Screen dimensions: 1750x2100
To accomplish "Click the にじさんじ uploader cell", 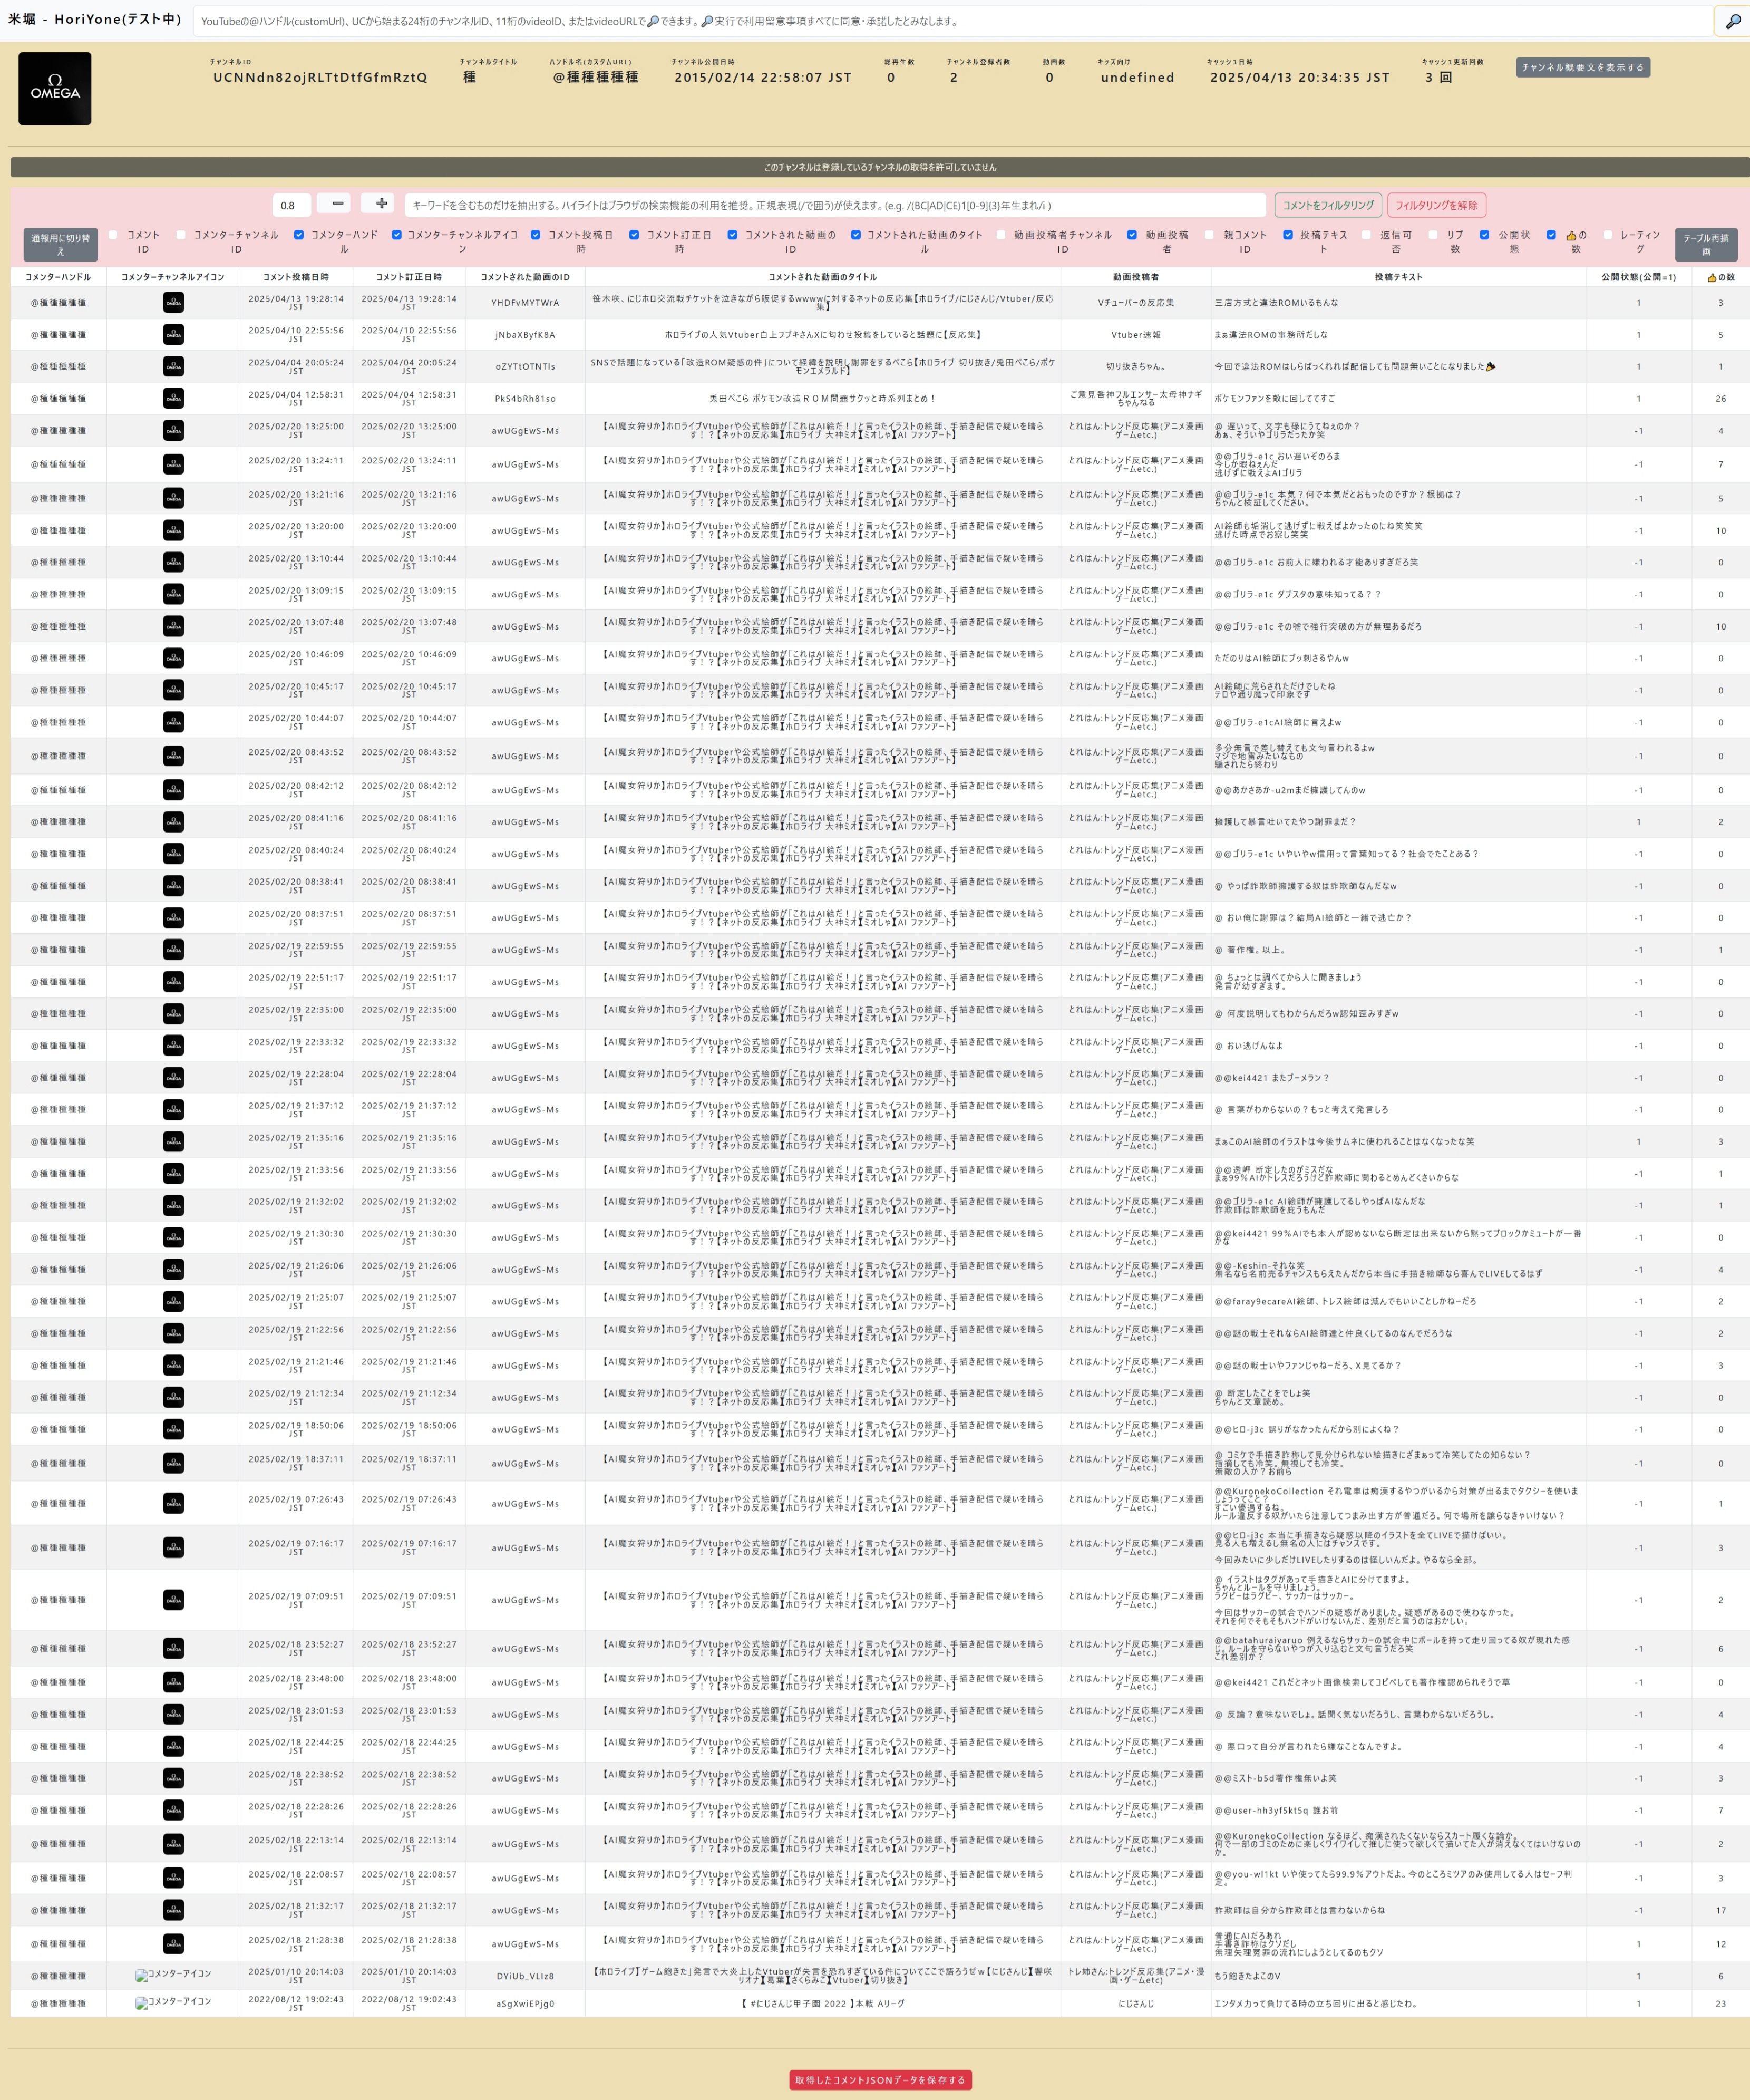I will pos(1136,2004).
